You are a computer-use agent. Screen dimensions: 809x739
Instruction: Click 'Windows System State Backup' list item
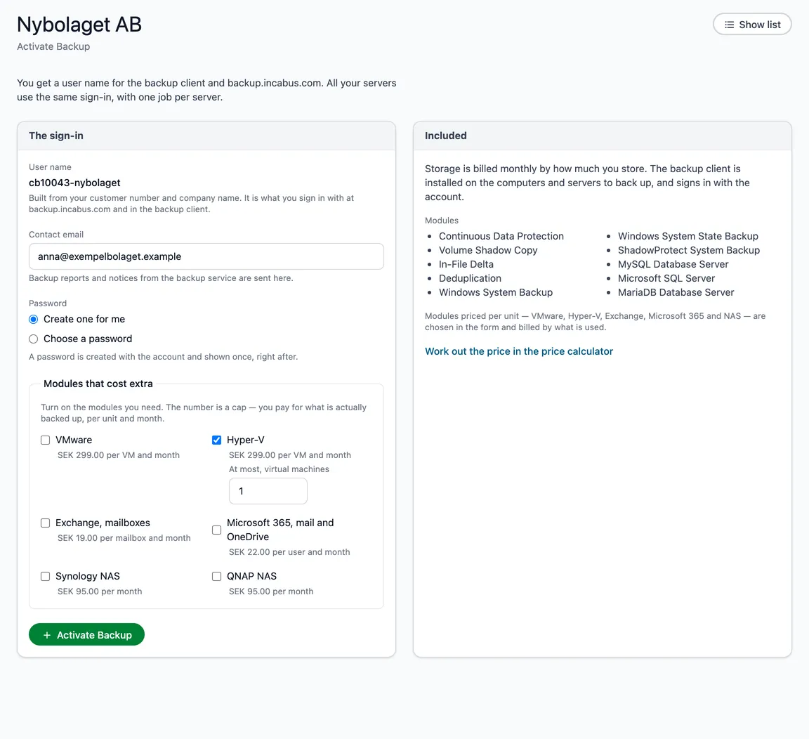coord(688,236)
